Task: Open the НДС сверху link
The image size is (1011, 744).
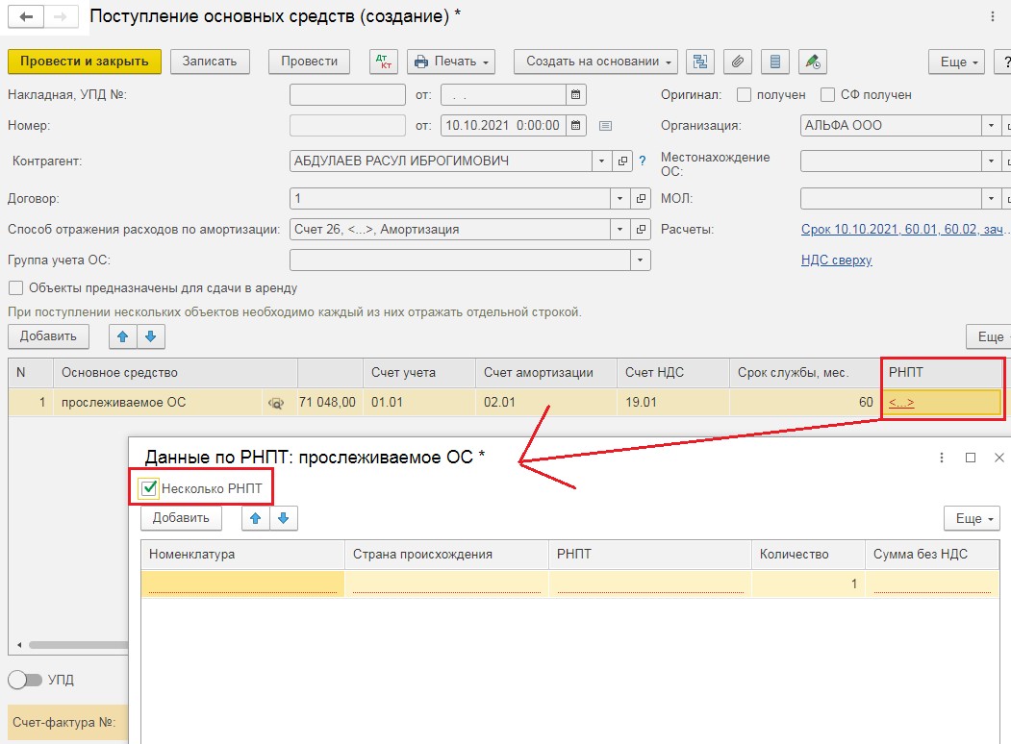Action: coord(836,260)
